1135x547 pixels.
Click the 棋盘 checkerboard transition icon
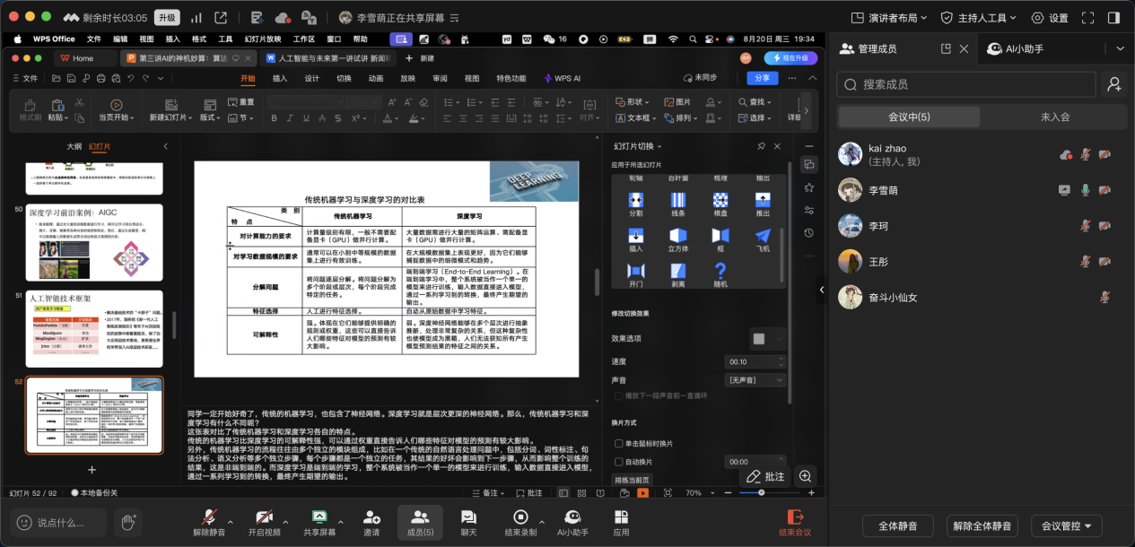click(720, 201)
